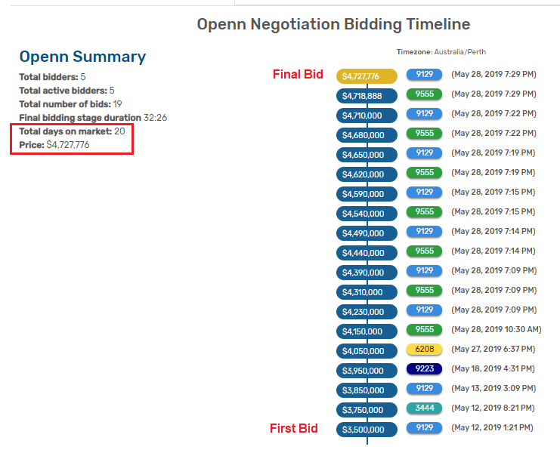
Task: Click the red Final Bid label
Action: 298,75
